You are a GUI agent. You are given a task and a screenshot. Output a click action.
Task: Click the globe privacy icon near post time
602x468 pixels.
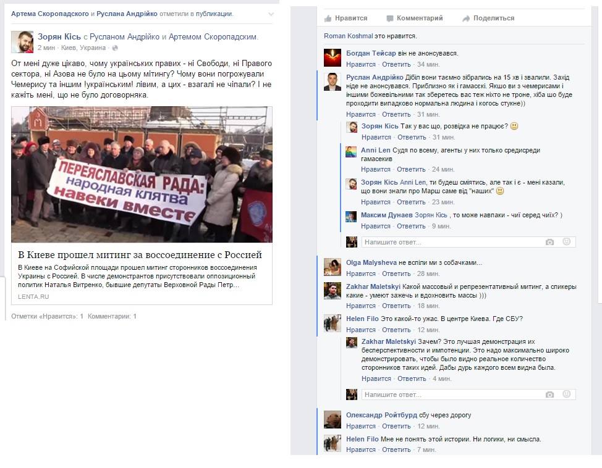[x=114, y=48]
